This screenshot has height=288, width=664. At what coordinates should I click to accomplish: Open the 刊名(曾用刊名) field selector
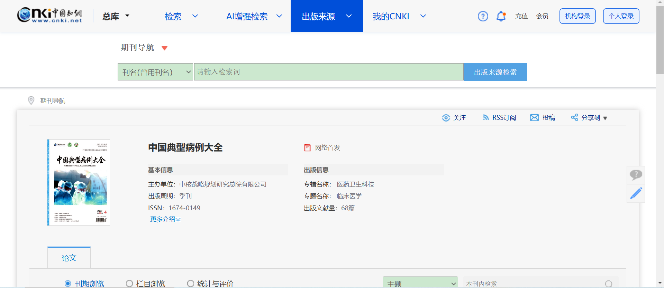tap(155, 72)
